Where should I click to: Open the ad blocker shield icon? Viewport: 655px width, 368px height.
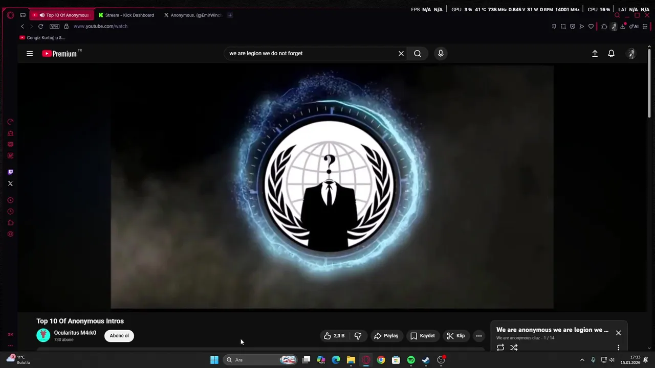[x=572, y=26]
